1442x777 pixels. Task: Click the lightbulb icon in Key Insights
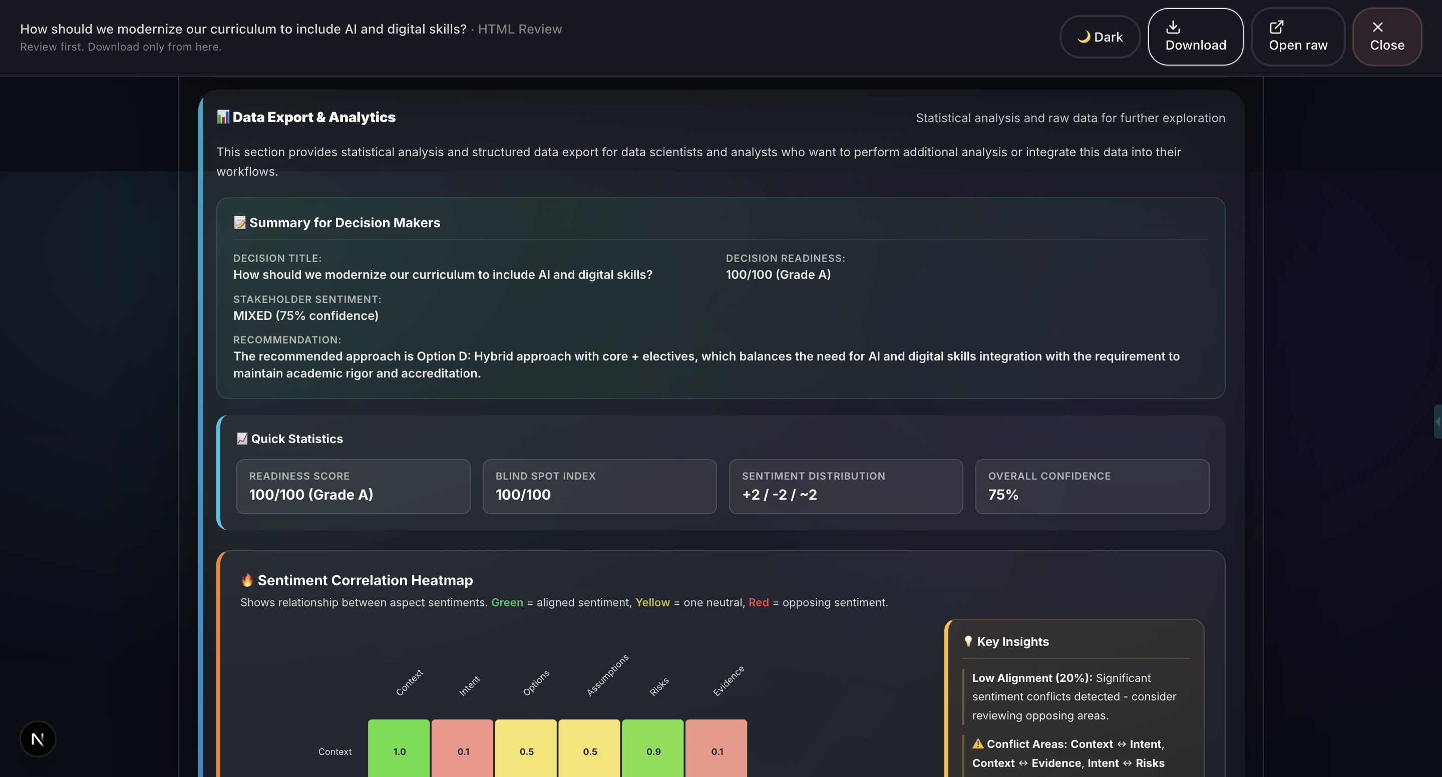(x=968, y=641)
